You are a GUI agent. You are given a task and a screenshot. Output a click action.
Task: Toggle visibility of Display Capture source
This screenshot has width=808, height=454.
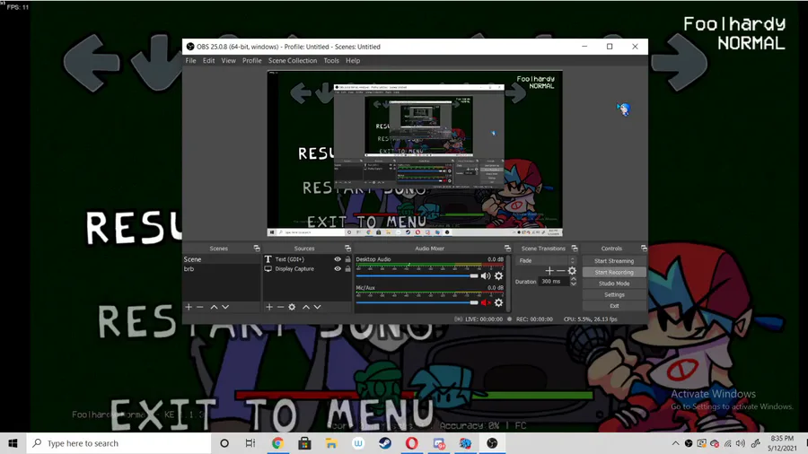click(338, 268)
